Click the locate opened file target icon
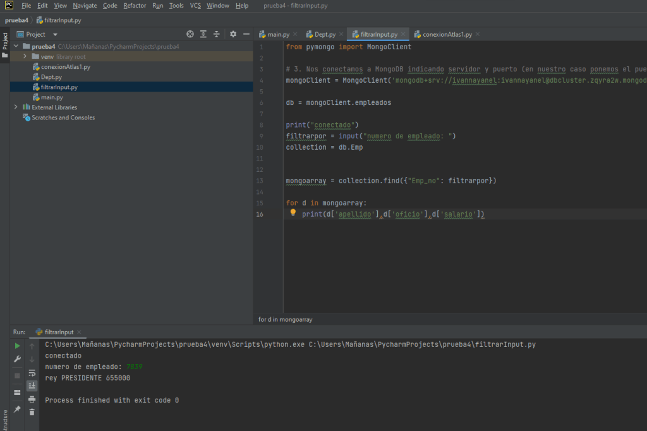 pos(190,34)
